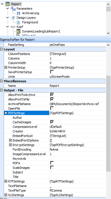
Task: Click the tree view scrollbar thumb
Action: (x=108, y=9)
